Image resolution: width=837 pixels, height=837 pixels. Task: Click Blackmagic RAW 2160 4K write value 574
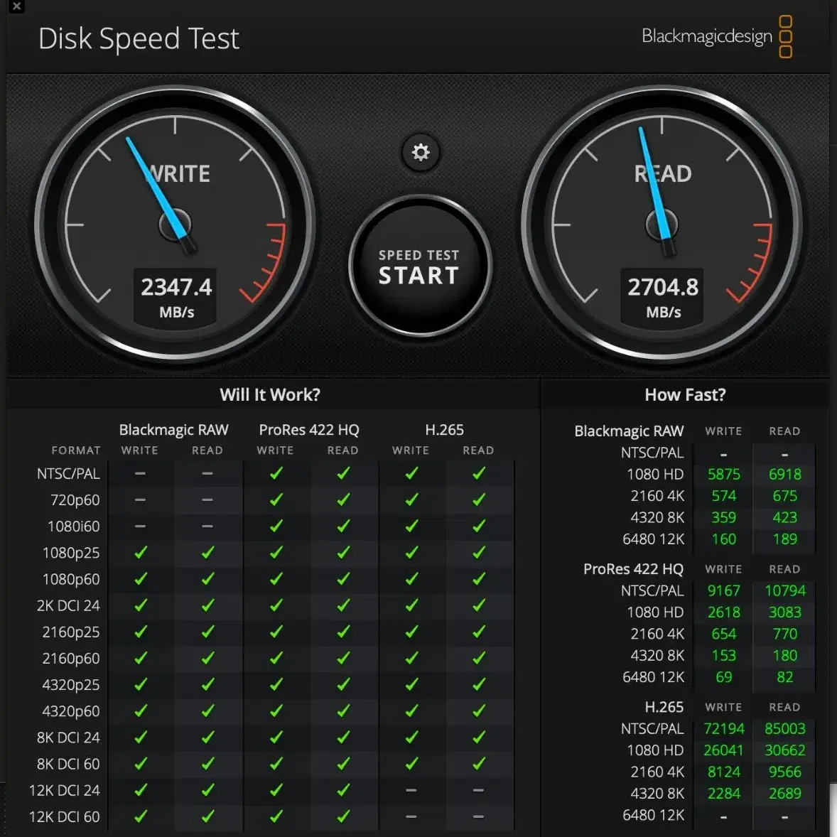724,496
